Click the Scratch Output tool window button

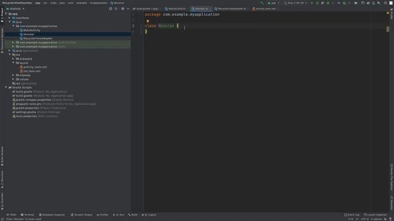[82, 215]
